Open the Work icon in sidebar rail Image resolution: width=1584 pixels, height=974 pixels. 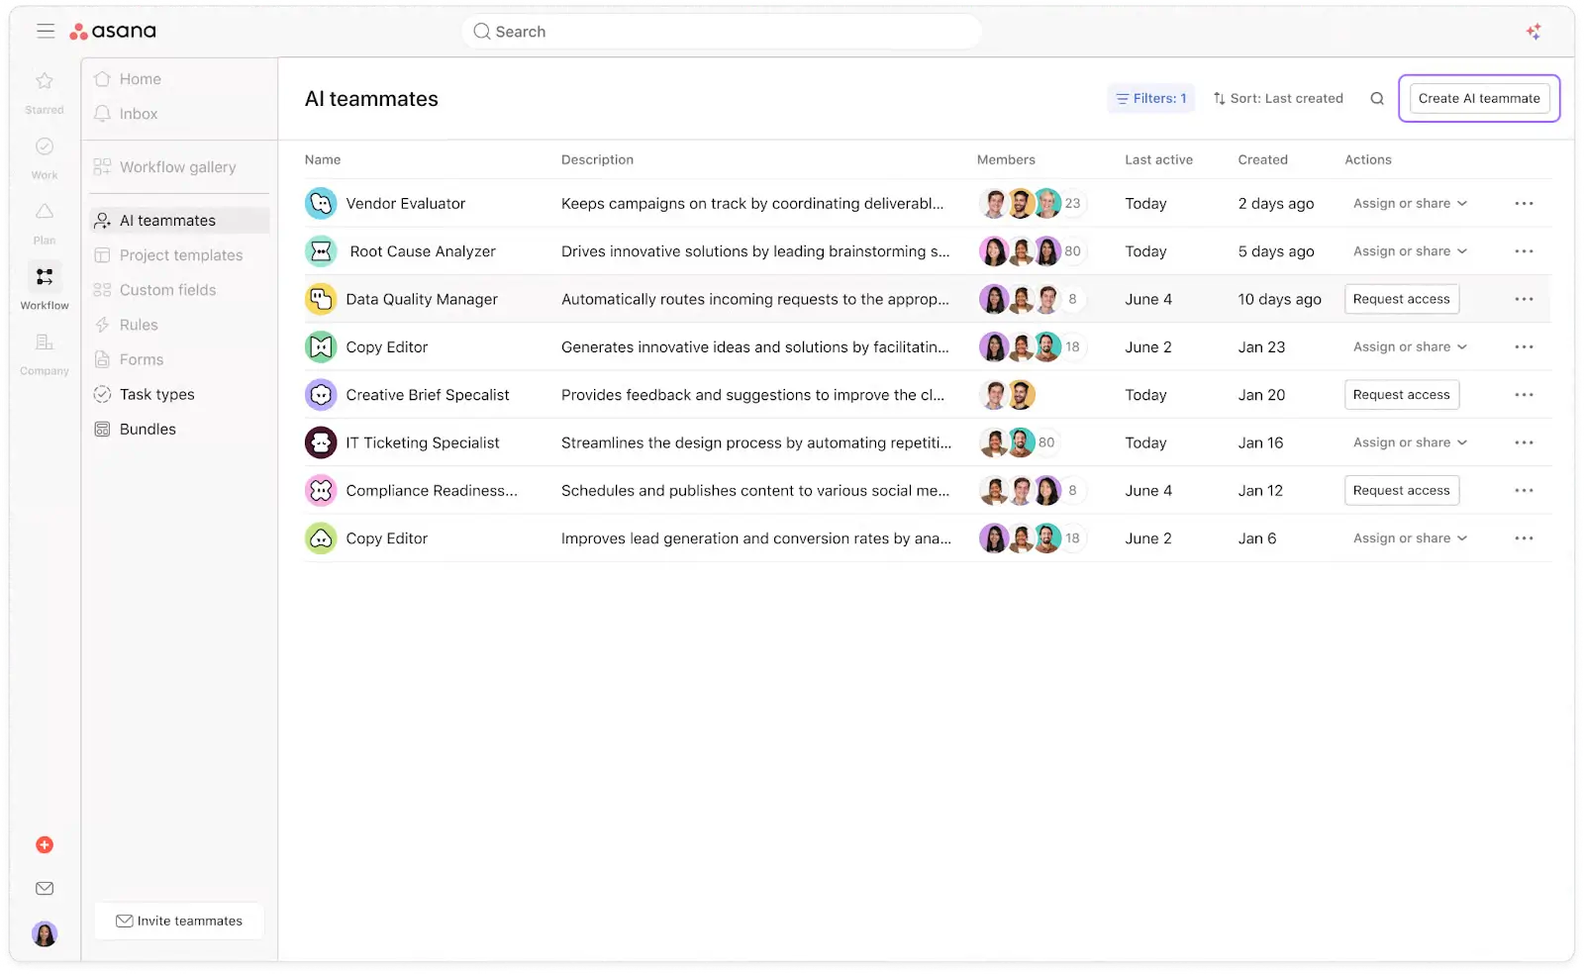44,146
